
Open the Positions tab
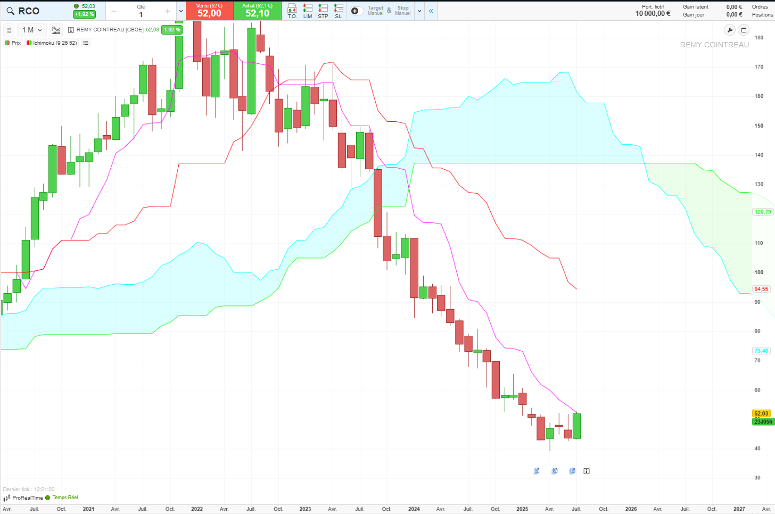762,15
